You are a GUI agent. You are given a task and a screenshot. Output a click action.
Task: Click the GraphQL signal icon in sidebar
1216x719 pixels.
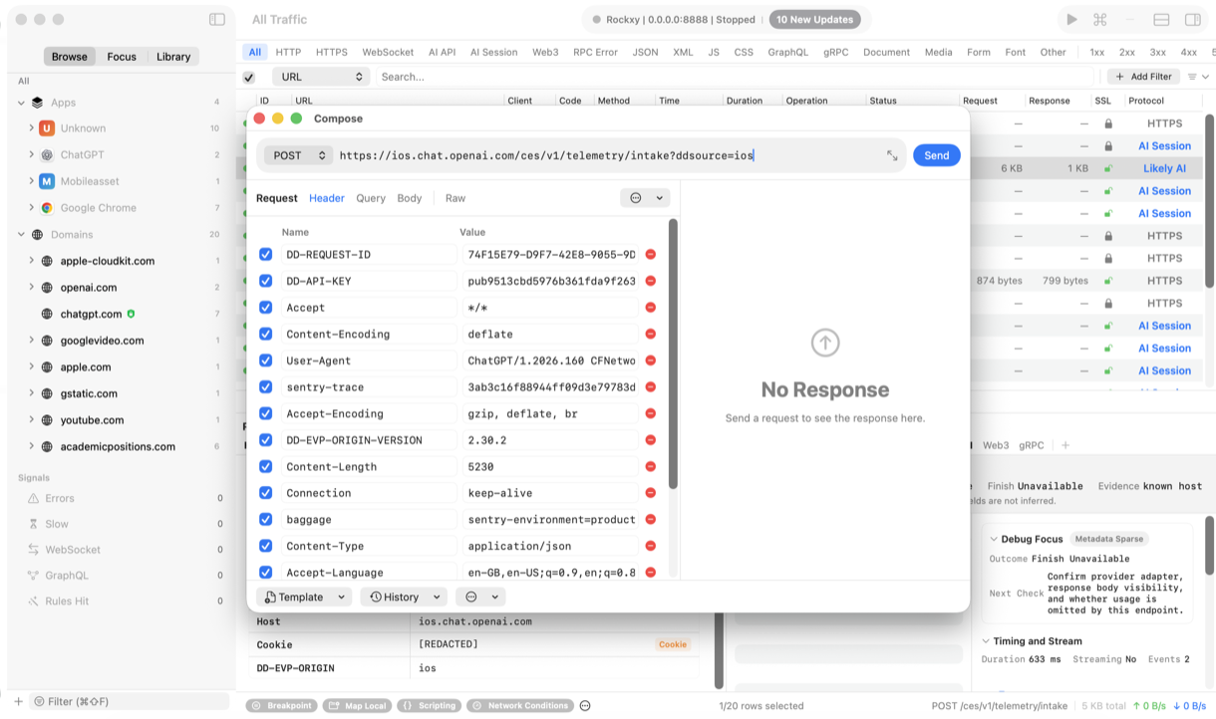34,576
